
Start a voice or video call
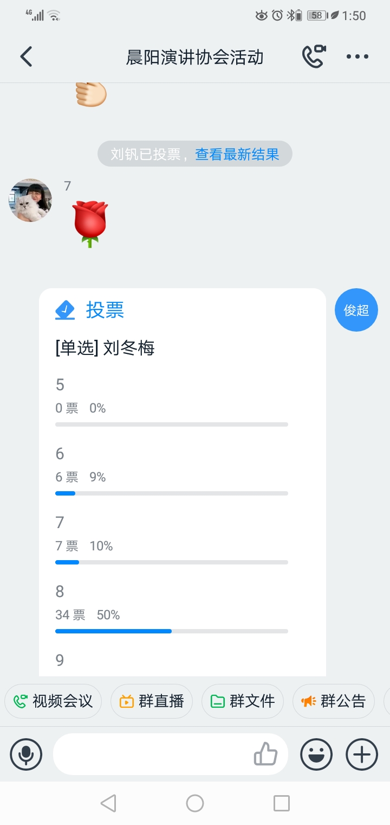pyautogui.click(x=314, y=56)
